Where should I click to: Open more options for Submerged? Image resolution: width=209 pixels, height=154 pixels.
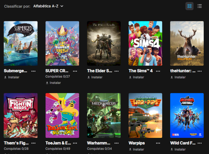click(x=33, y=71)
